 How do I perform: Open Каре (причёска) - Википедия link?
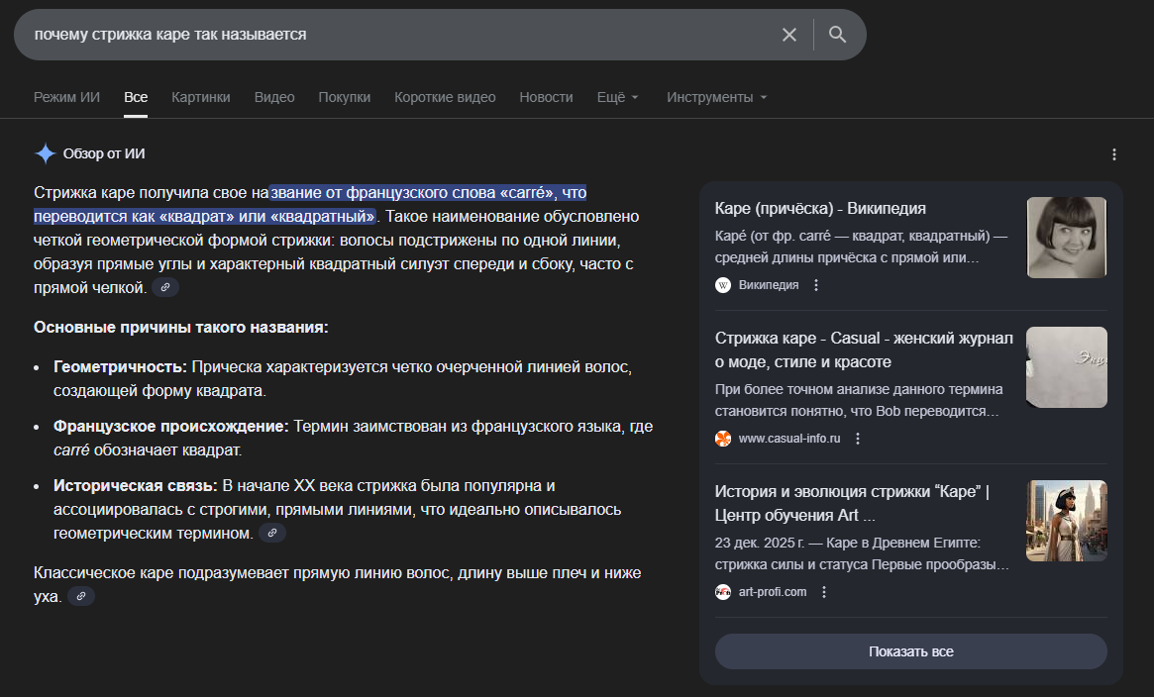820,208
